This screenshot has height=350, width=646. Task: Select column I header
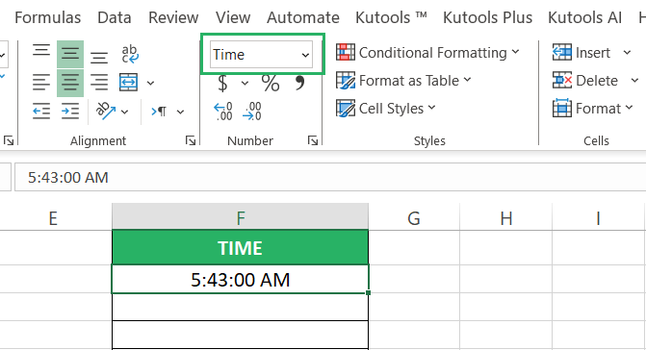click(x=598, y=217)
